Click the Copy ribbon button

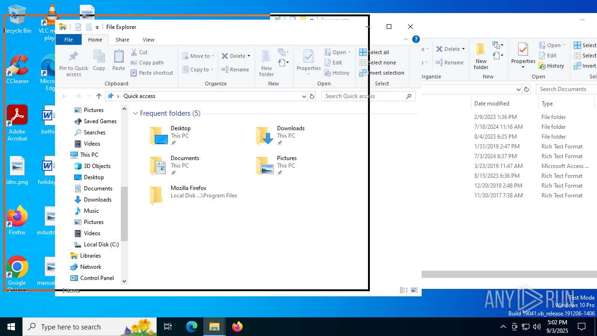point(99,61)
